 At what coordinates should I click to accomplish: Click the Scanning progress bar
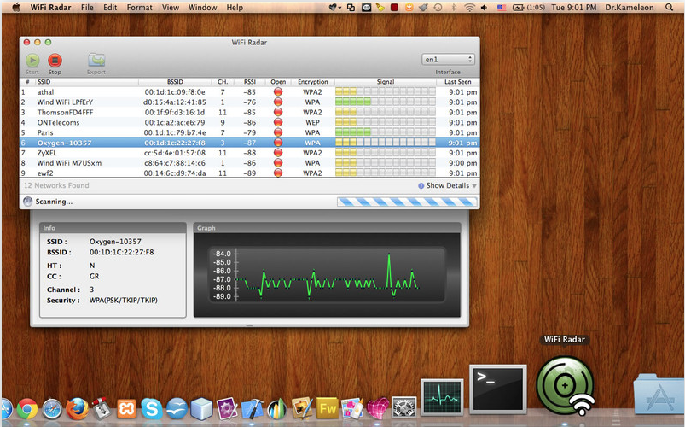(x=407, y=202)
